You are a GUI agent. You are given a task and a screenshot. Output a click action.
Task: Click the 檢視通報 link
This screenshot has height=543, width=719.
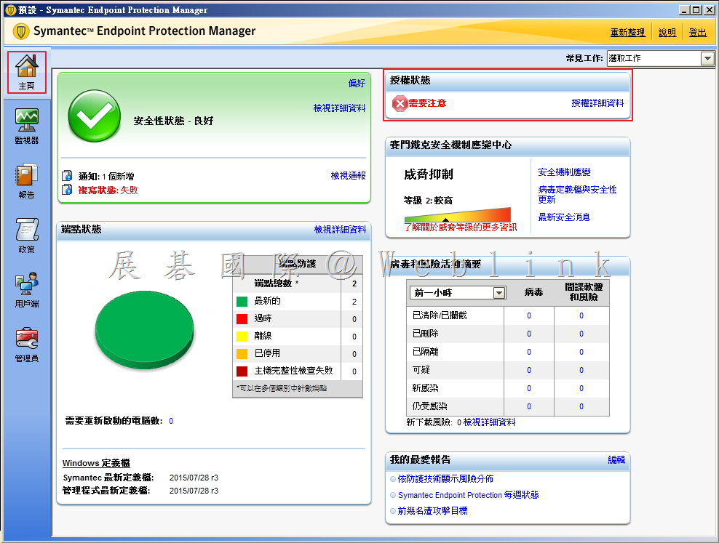[348, 176]
